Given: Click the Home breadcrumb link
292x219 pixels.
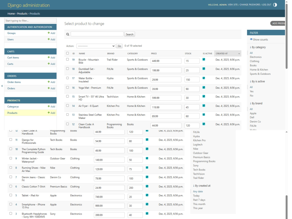Looking at the screenshot, I should [x=11, y=14].
